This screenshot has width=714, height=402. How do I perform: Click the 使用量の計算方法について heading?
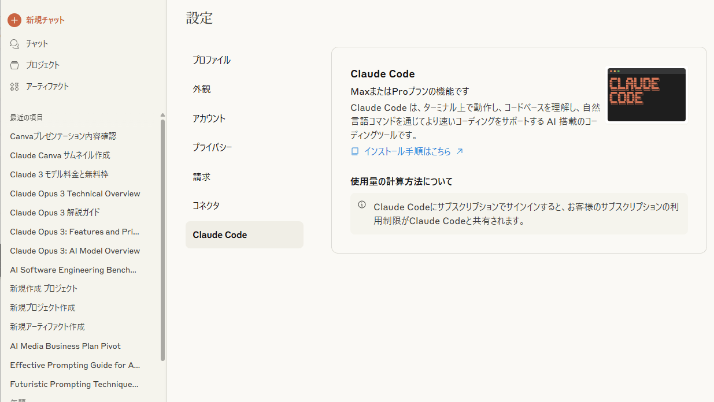[402, 181]
